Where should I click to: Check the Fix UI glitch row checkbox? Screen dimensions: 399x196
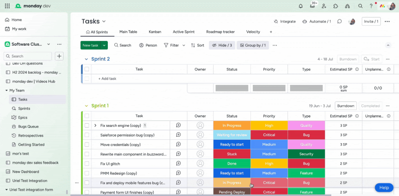(x=87, y=164)
